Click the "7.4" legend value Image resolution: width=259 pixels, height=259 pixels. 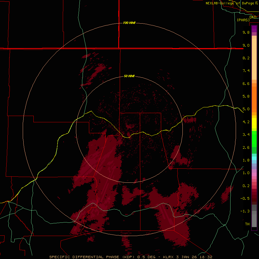(246, 71)
